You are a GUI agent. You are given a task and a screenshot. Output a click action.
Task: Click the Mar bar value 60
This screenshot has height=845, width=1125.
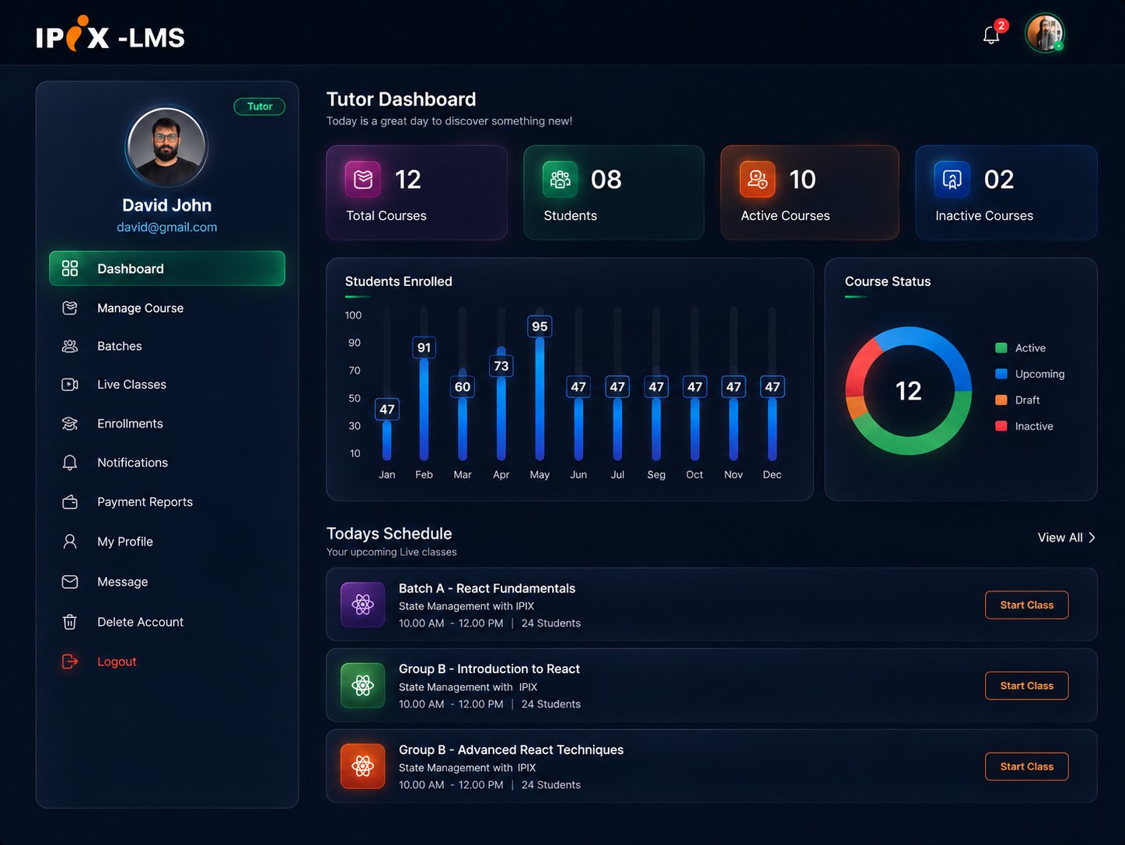tap(463, 387)
